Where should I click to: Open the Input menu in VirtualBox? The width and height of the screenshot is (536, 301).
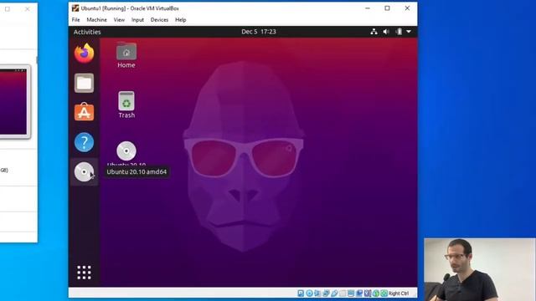pos(137,20)
